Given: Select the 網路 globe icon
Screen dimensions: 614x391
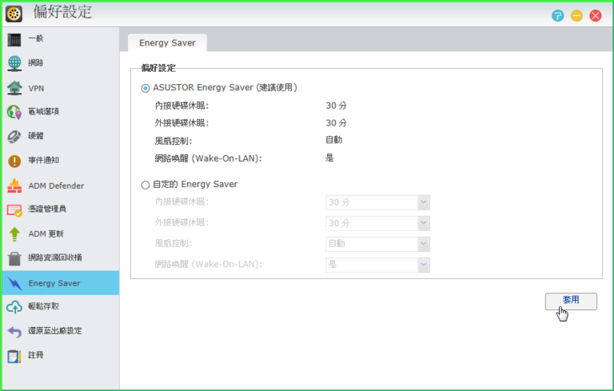Looking at the screenshot, I should click(14, 63).
